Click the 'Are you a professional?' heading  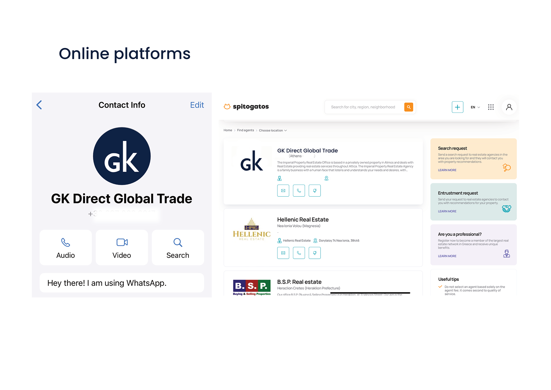point(460,234)
